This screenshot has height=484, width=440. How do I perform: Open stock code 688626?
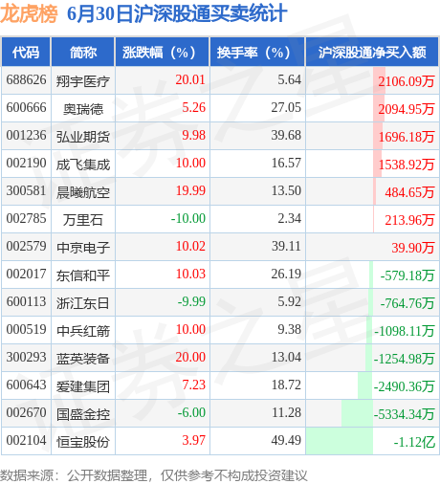coord(26,79)
